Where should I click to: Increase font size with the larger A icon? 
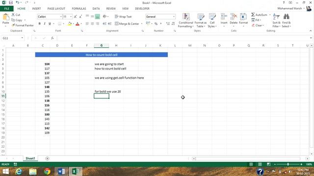point(75,17)
